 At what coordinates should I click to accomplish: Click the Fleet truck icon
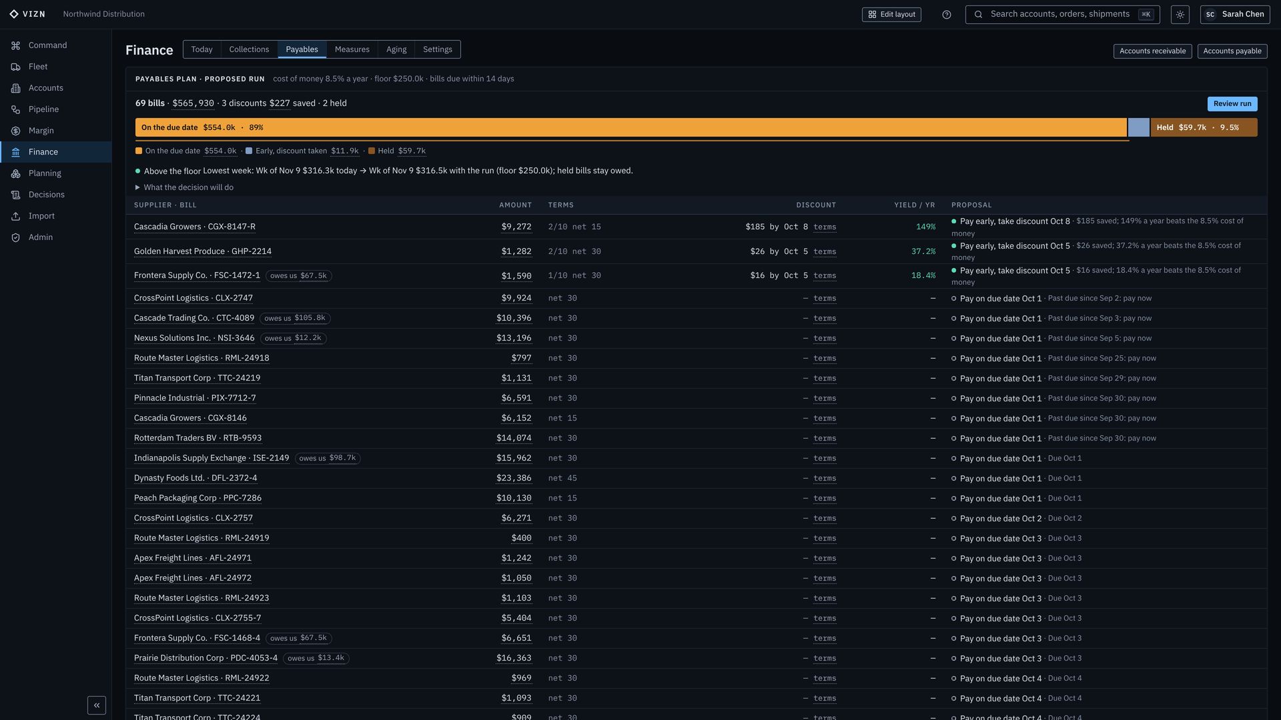pos(15,67)
